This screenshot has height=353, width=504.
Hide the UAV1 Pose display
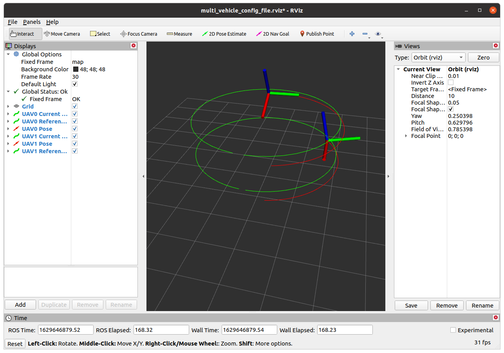(75, 143)
